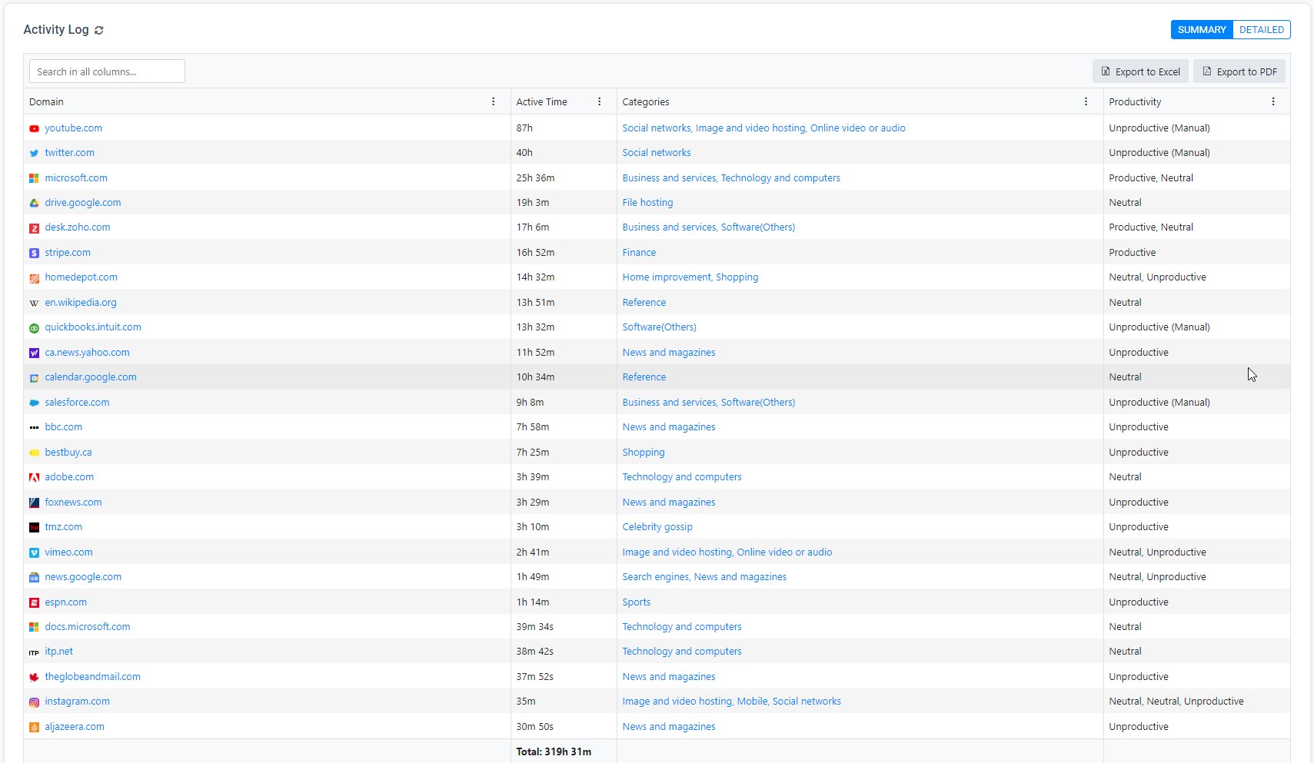Click the Adobe favicon
This screenshot has height=763, width=1314.
[34, 477]
